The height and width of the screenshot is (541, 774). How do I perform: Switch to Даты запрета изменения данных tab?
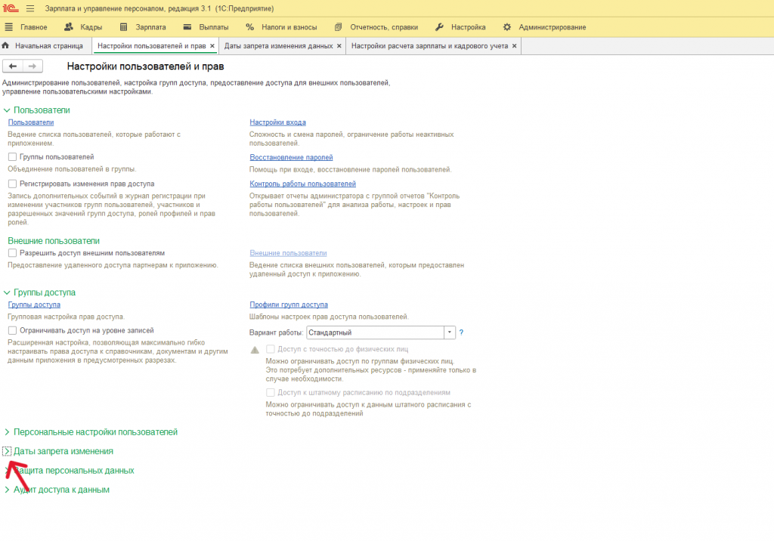click(x=278, y=46)
